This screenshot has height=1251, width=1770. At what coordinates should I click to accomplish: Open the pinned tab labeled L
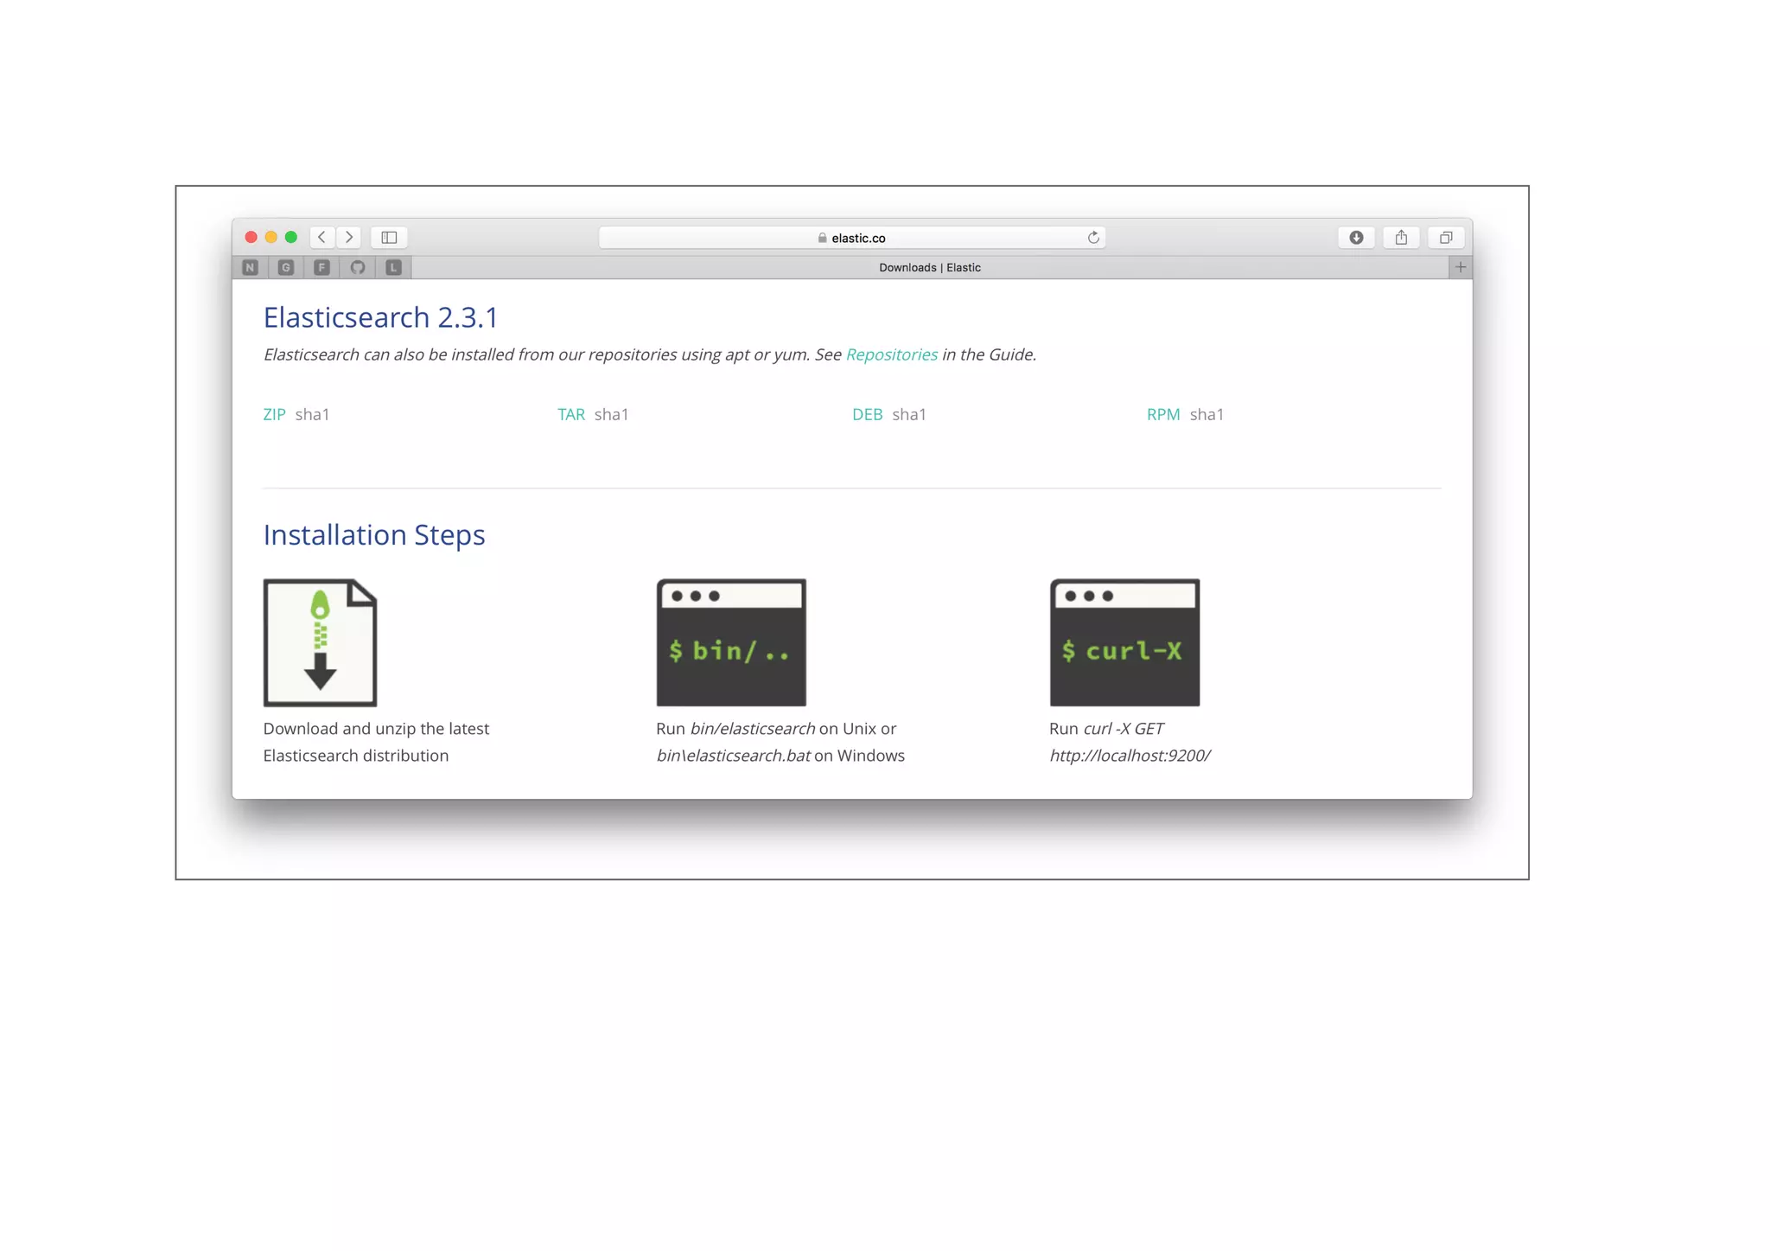click(393, 267)
